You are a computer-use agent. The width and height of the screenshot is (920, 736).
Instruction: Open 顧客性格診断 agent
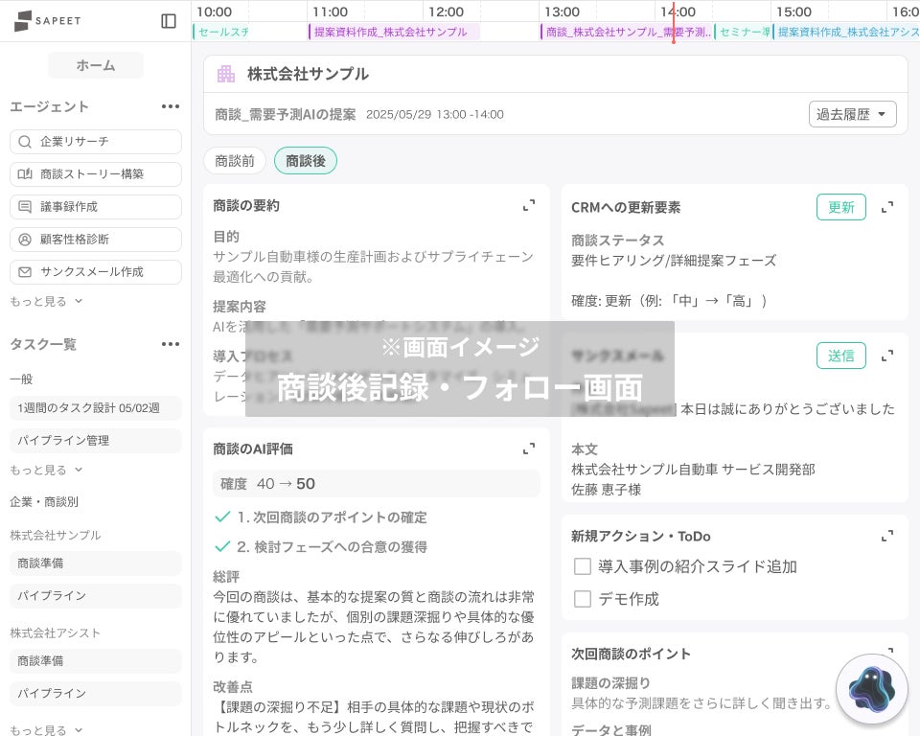[96, 239]
